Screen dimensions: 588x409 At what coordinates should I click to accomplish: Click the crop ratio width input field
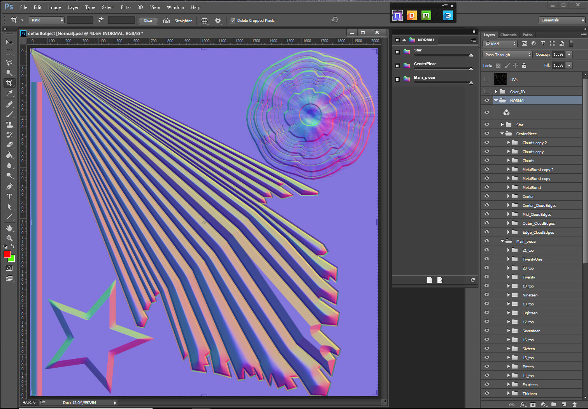[80, 20]
